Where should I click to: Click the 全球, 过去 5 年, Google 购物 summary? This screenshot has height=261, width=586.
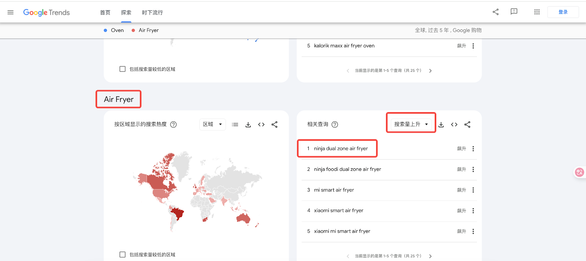click(x=448, y=30)
